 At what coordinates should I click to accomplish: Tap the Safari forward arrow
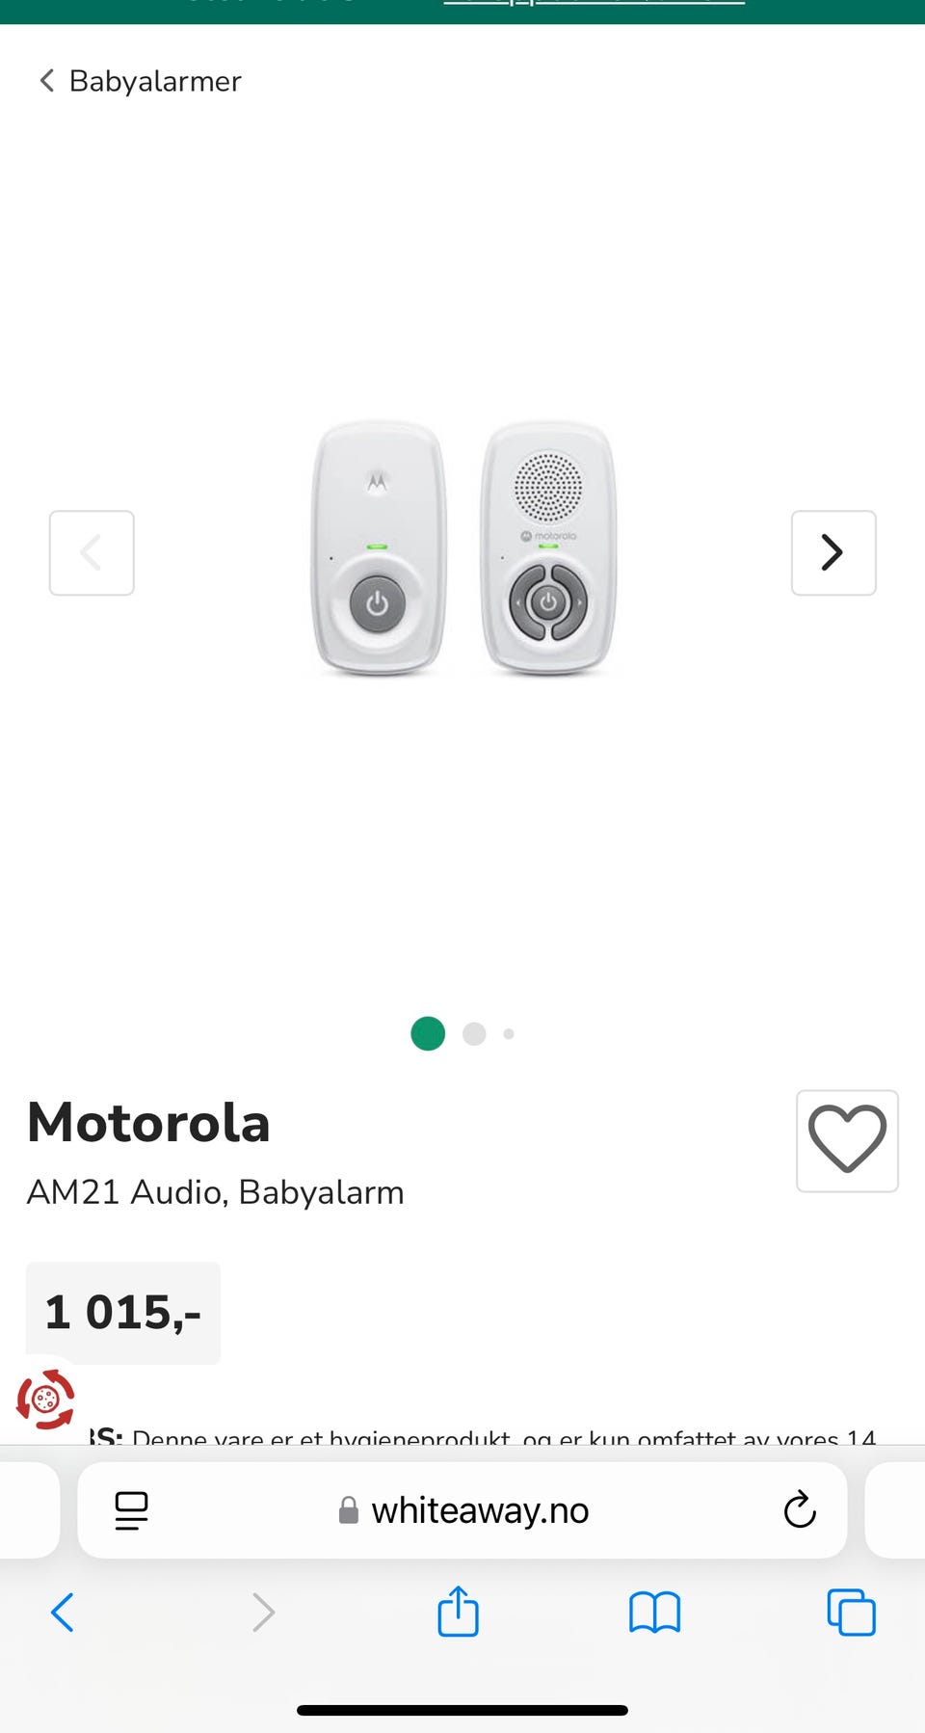click(x=263, y=1612)
